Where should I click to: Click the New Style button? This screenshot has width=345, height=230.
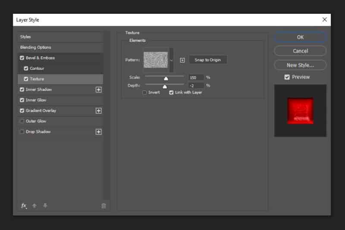click(300, 65)
